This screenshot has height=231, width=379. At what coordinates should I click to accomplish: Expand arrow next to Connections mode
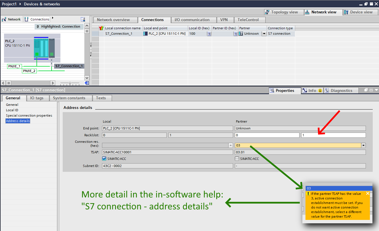[53, 18]
